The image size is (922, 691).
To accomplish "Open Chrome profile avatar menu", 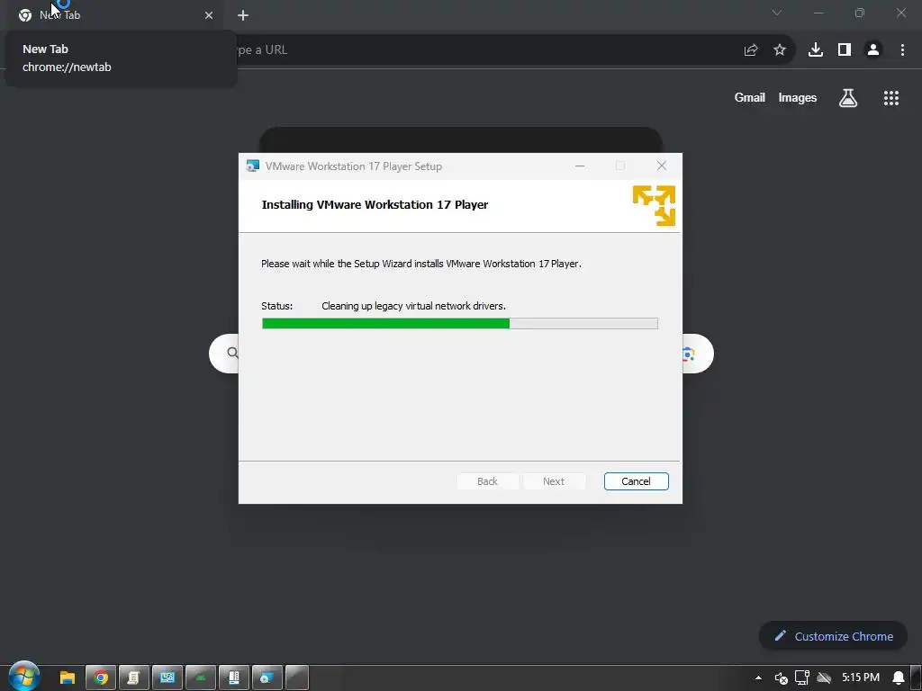I will [x=873, y=50].
